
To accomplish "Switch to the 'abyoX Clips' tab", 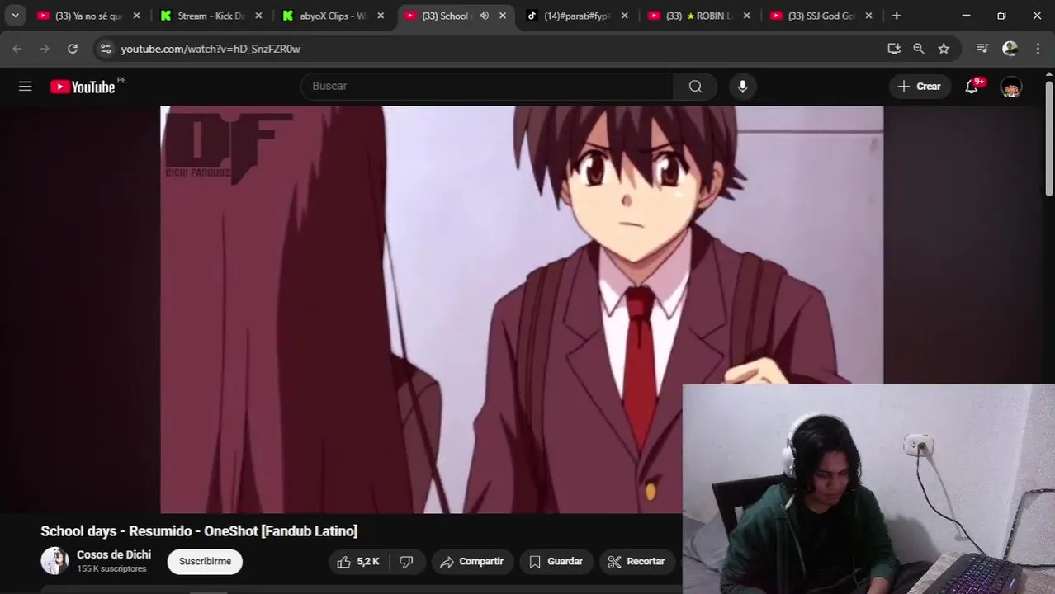I will pos(333,16).
